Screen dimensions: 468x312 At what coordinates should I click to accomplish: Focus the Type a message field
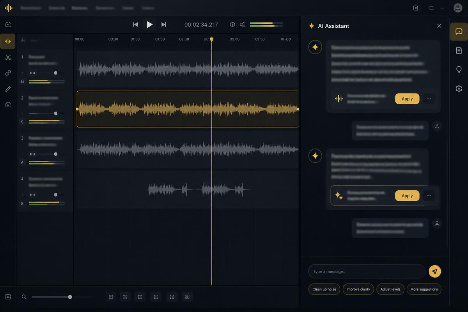pyautogui.click(x=367, y=271)
